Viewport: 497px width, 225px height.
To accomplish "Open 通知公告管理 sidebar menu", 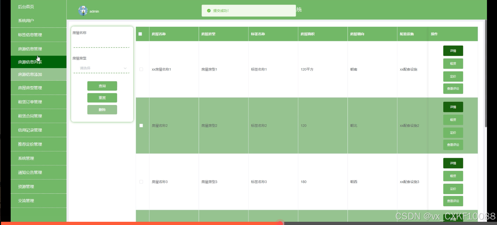I will coord(39,172).
